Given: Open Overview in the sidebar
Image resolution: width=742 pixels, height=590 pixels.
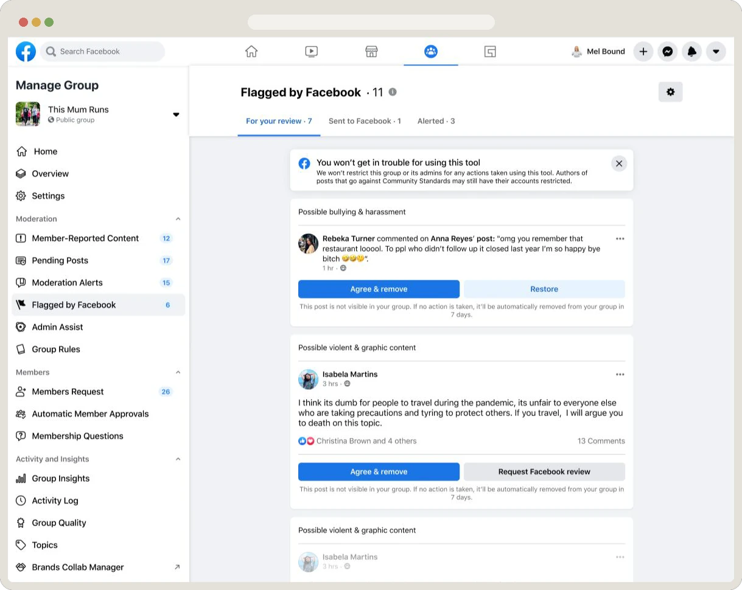Looking at the screenshot, I should tap(98, 173).
